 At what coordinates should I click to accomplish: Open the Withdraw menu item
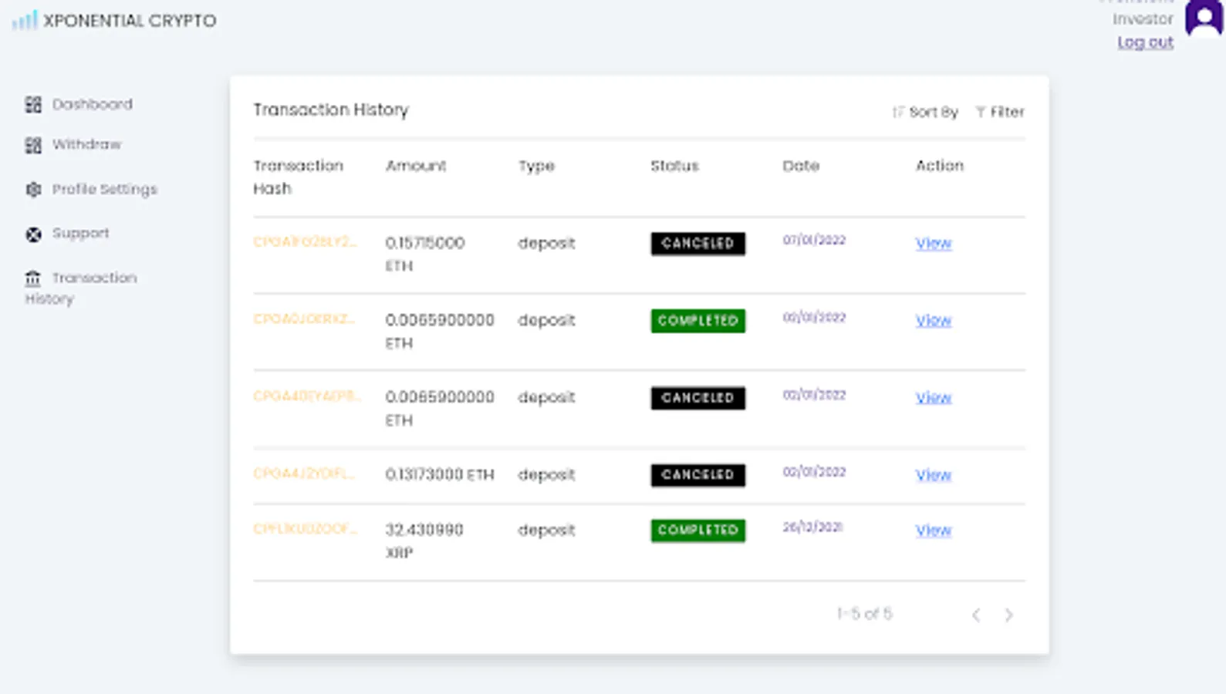click(x=86, y=145)
